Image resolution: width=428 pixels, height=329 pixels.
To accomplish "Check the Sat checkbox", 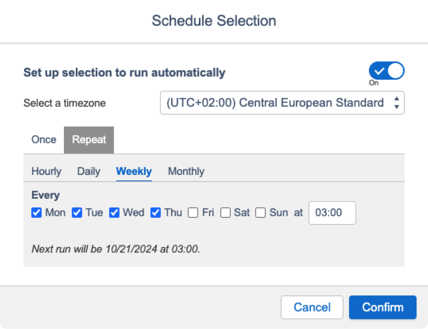I will [226, 213].
